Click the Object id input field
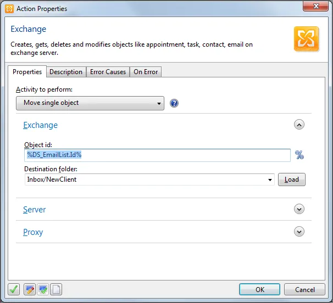This screenshot has width=333, height=303. pos(157,155)
